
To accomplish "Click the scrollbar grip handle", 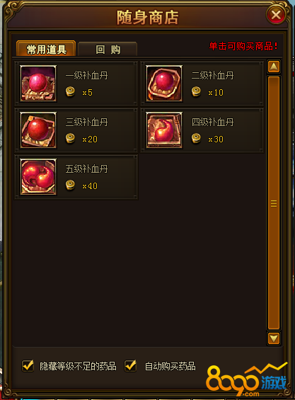I will tap(274, 204).
